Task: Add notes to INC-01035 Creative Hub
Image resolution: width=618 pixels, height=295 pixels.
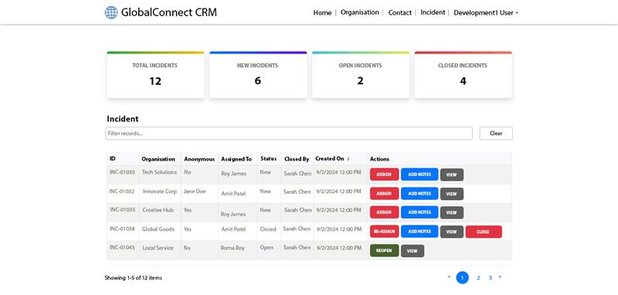Action: (419, 212)
